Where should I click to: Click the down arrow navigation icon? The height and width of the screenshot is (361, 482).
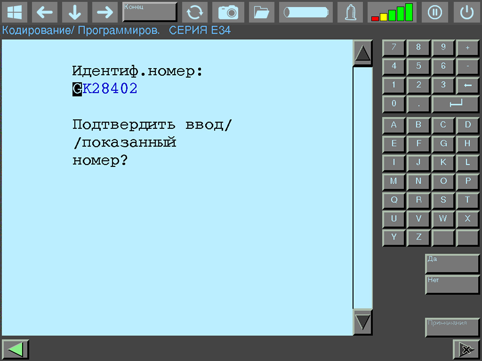pos(75,12)
